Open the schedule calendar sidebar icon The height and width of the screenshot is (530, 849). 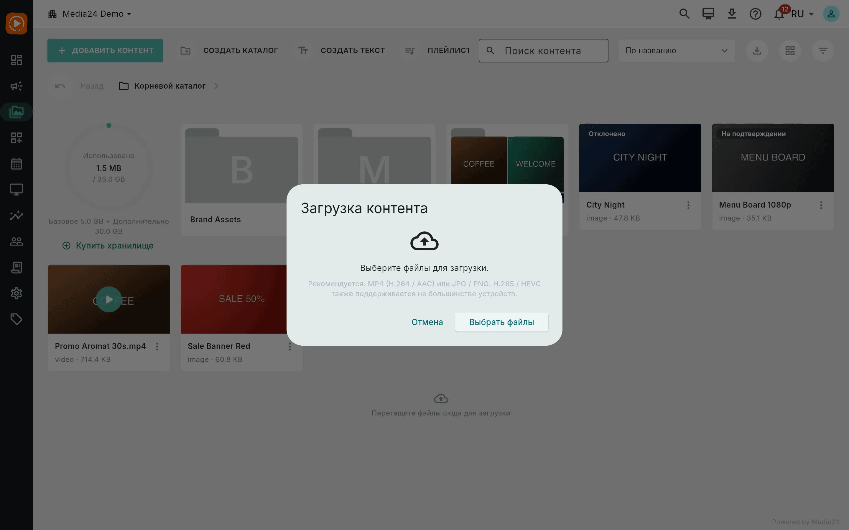pos(17,164)
